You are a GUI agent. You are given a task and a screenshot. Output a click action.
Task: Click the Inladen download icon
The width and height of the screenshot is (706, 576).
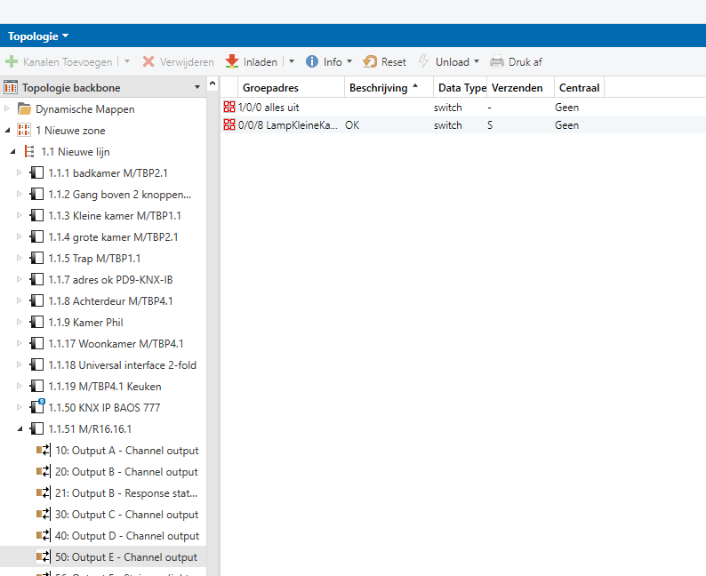point(232,62)
